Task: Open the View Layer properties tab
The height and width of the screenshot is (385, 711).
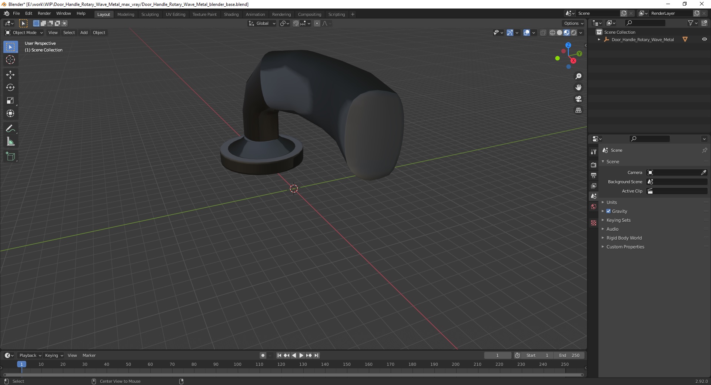Action: (x=594, y=185)
